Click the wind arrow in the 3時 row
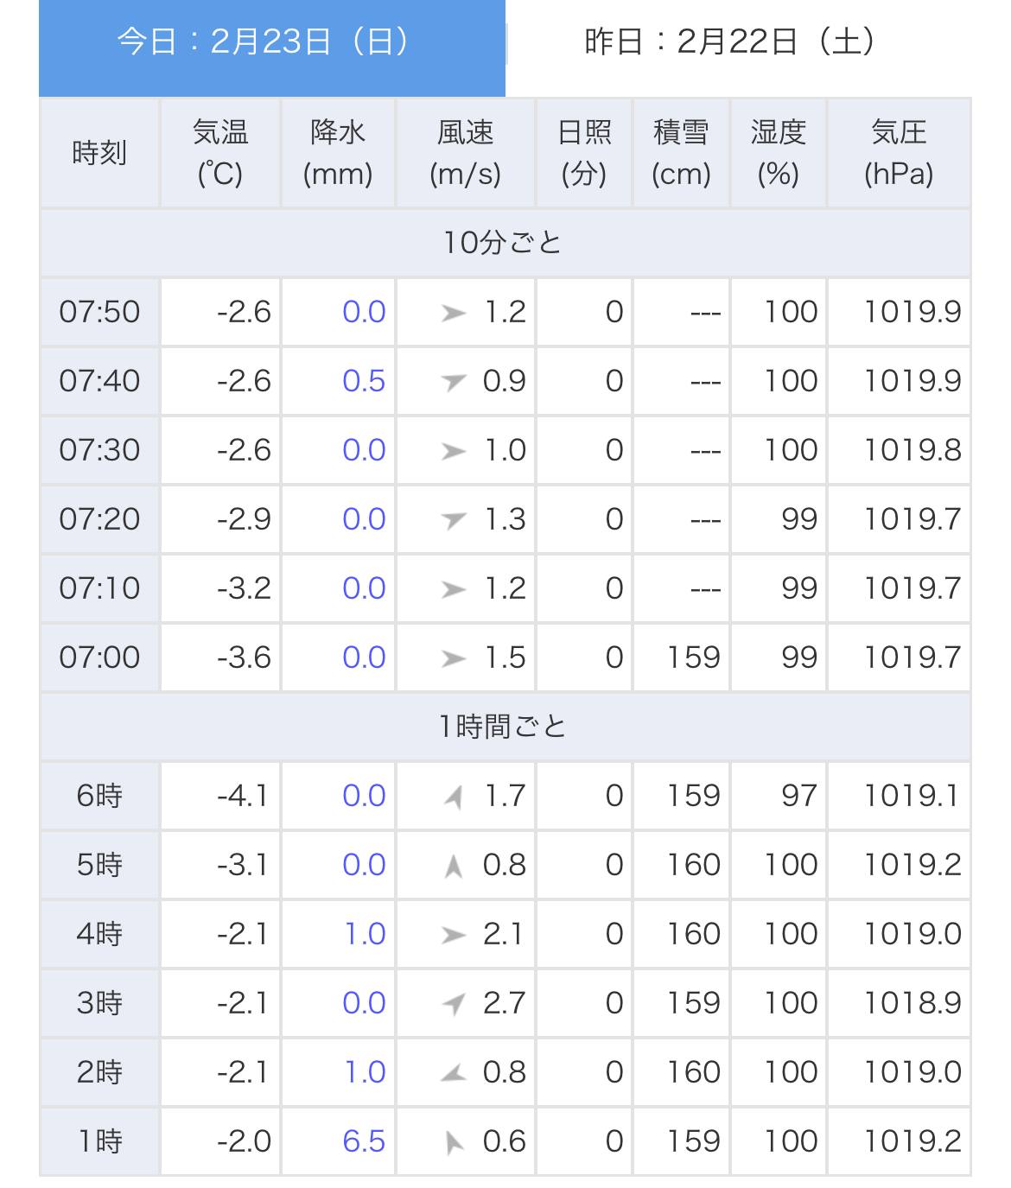The height and width of the screenshot is (1188, 1011). tap(453, 1004)
